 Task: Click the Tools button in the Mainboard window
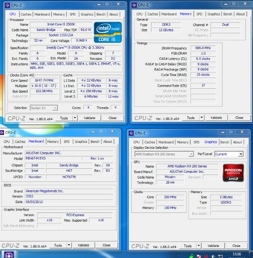coord(58,245)
